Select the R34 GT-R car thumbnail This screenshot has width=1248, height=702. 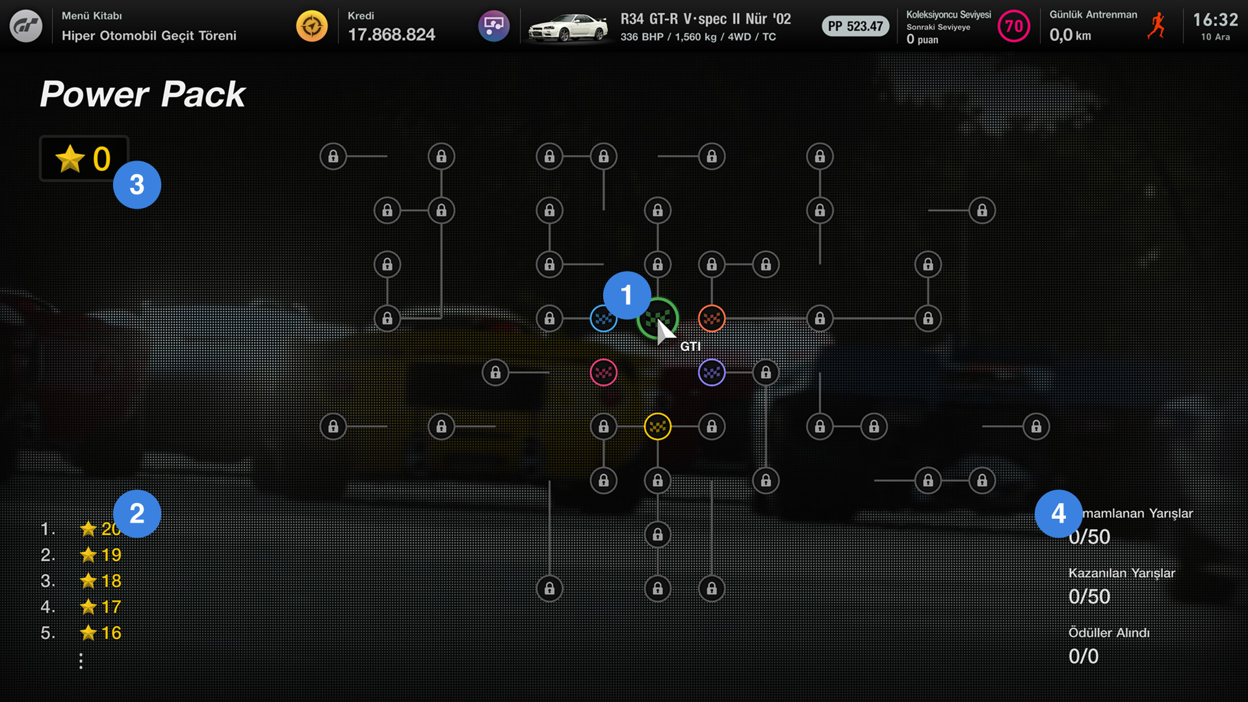tap(567, 26)
